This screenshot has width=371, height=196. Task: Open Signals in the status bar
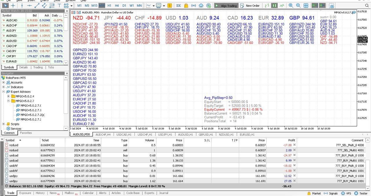point(331,193)
